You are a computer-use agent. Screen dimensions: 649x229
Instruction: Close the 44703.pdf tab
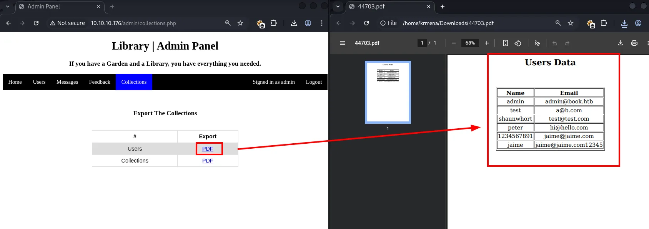[x=429, y=7]
